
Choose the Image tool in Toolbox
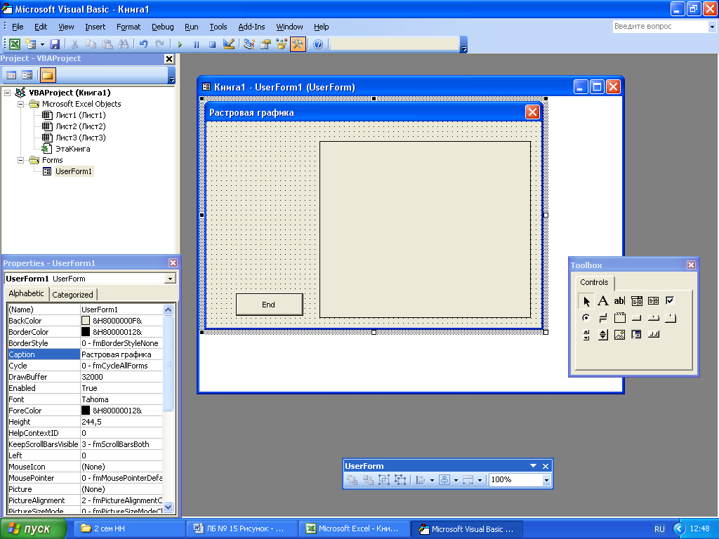tap(619, 335)
